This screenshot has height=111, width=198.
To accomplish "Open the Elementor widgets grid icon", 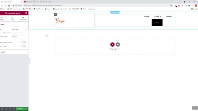I will point(26,13).
